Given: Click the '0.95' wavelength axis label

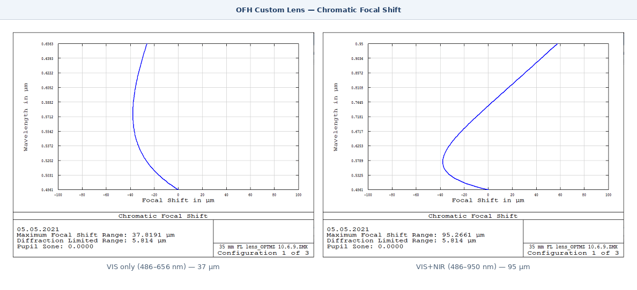Looking at the screenshot, I should tap(359, 44).
